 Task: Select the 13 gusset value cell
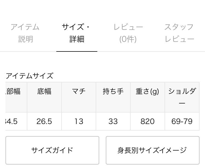point(79,121)
